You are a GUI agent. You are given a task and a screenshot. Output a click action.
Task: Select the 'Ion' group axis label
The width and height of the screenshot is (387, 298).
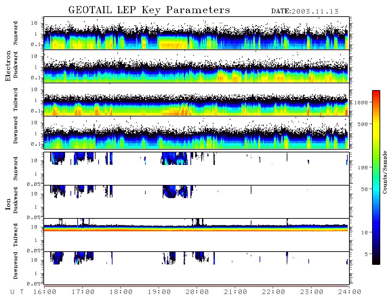8,204
